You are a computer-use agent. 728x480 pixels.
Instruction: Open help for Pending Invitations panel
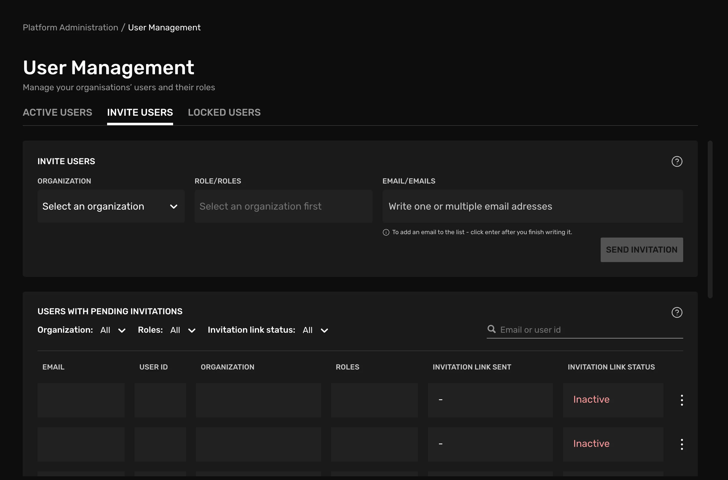tap(677, 312)
